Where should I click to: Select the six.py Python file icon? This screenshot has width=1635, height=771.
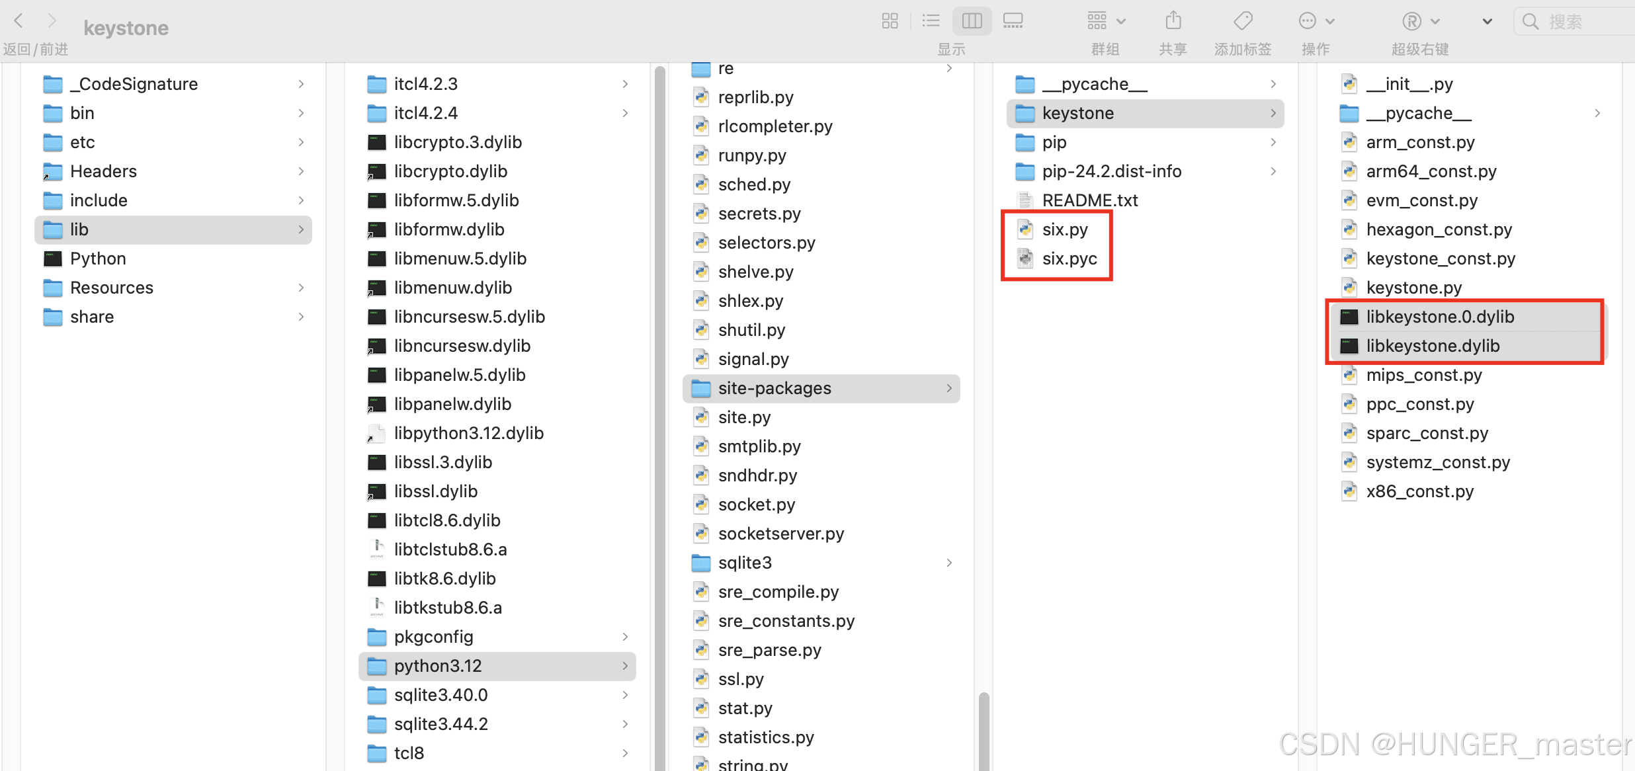1025,229
